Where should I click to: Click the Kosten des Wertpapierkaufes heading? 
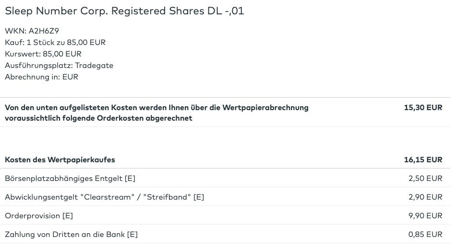60,159
